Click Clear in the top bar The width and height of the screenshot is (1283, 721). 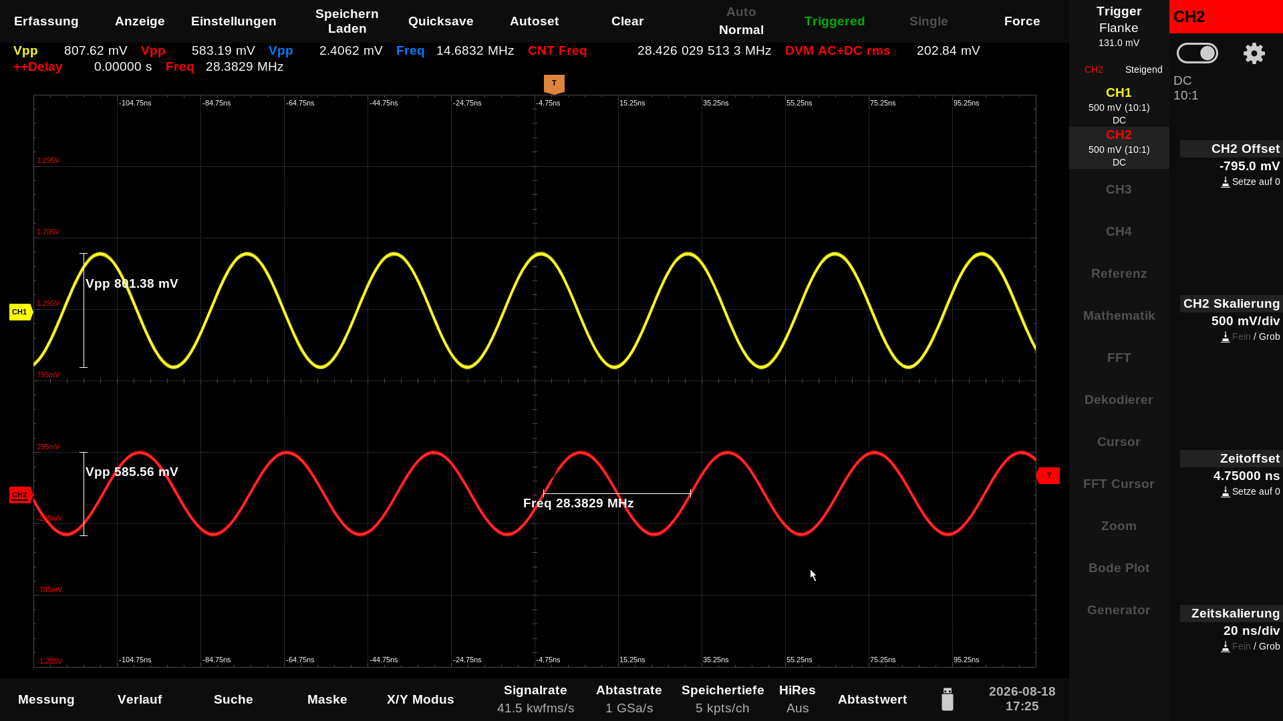627,21
